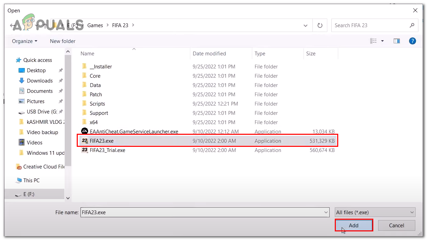
Task: Click the sidebar scroll down arrow
Action: 68,198
